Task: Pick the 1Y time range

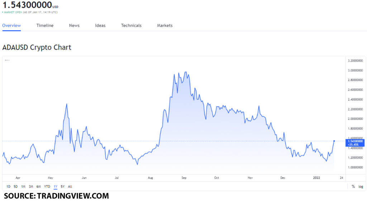Action: (56, 186)
